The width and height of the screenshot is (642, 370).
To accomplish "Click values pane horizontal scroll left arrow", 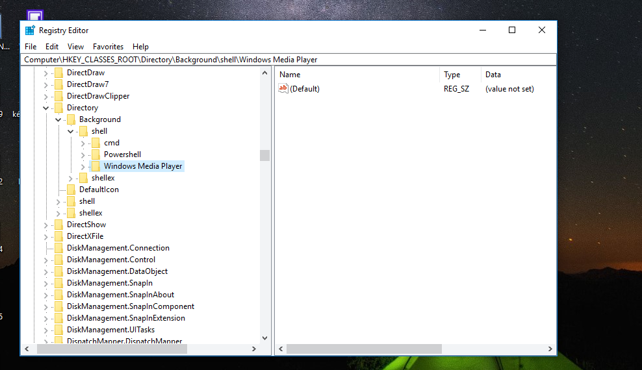I will click(x=281, y=349).
